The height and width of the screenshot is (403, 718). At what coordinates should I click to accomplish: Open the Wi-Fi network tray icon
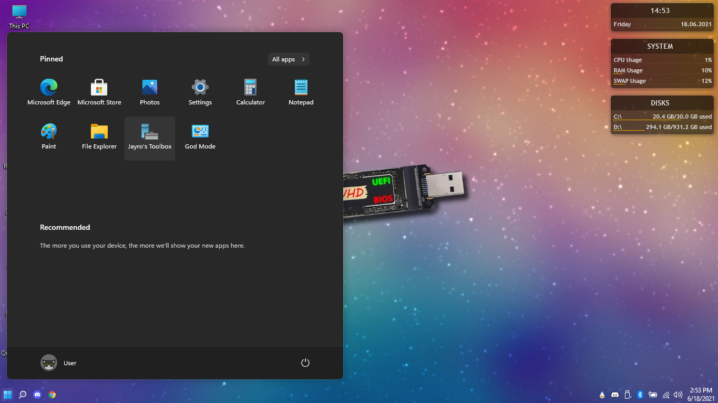[666, 395]
